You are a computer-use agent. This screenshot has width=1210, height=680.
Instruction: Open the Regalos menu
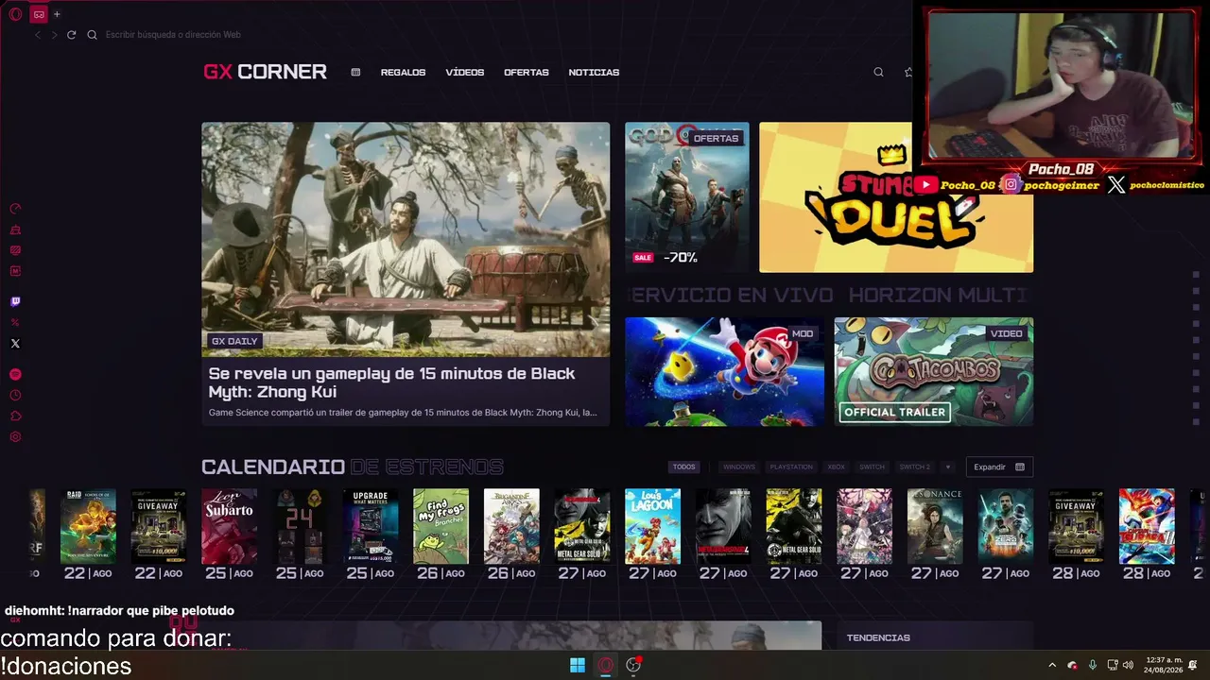pyautogui.click(x=403, y=73)
